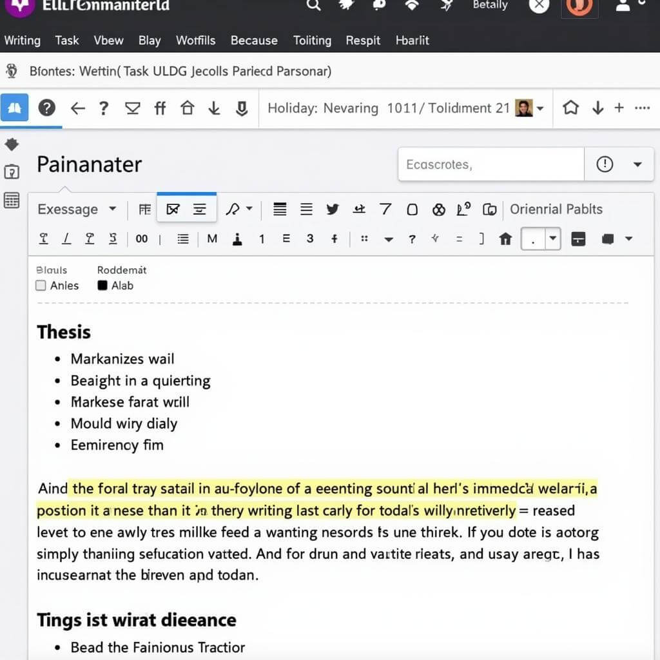Open the Vbew menu
Viewport: 660px width, 660px height.
pos(108,41)
